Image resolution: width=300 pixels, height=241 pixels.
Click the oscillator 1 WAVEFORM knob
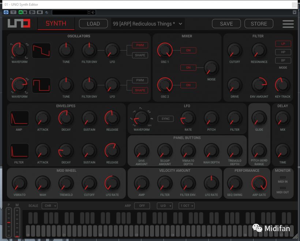tap(19, 50)
